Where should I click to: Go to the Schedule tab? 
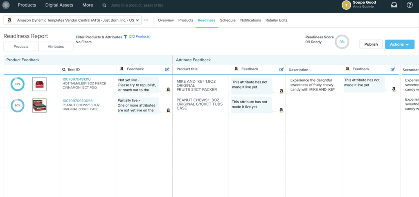(228, 20)
